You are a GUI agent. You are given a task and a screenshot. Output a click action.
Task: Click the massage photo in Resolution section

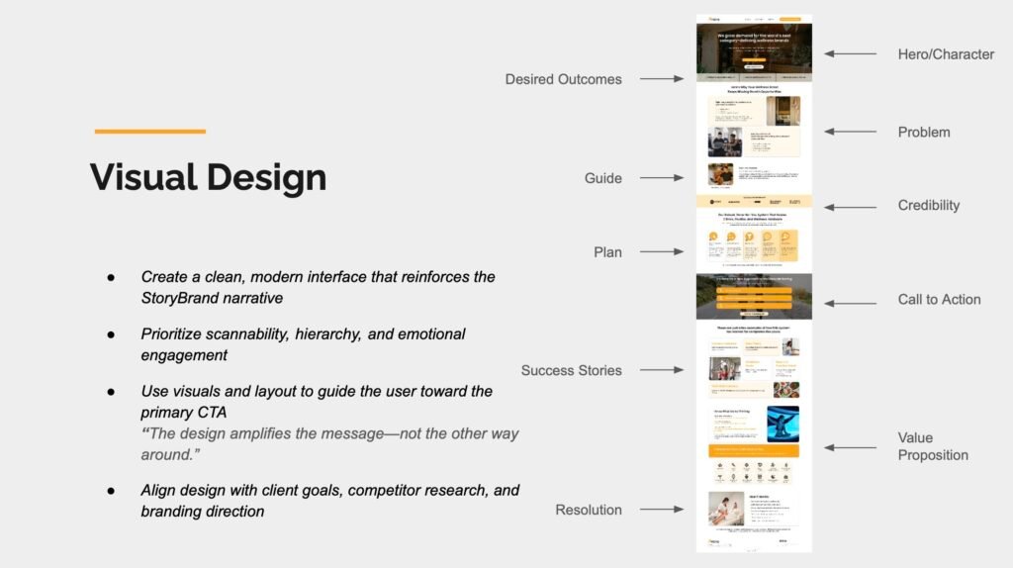(x=725, y=509)
